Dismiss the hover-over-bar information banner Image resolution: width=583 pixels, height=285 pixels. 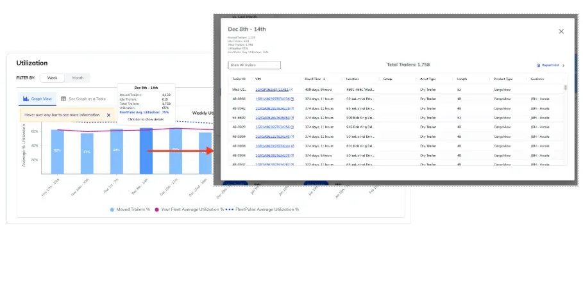(108, 115)
